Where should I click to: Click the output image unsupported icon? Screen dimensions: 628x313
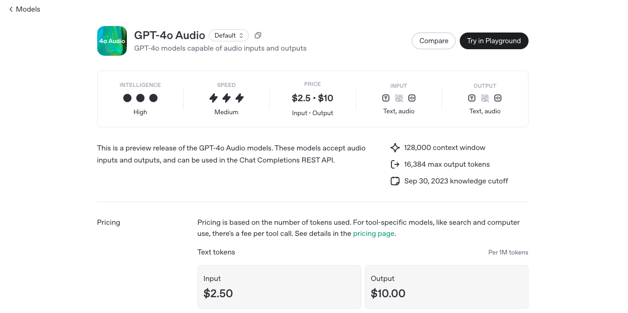(x=485, y=98)
